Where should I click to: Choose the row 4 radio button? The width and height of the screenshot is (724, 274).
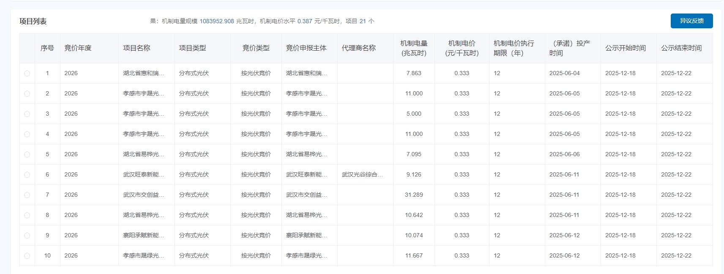coord(27,134)
